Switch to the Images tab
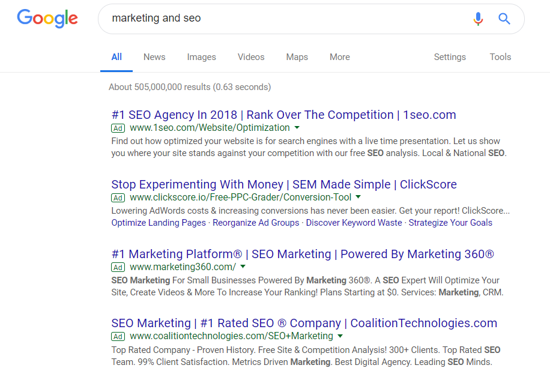550x386 pixels. point(201,57)
